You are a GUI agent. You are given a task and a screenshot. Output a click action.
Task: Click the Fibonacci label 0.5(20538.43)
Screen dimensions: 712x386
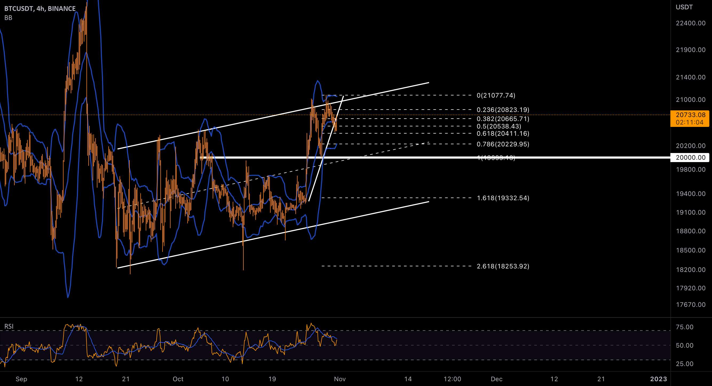click(x=499, y=126)
